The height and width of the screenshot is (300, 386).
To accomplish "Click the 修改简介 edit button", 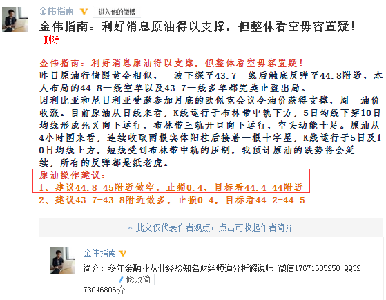I will point(135,279).
